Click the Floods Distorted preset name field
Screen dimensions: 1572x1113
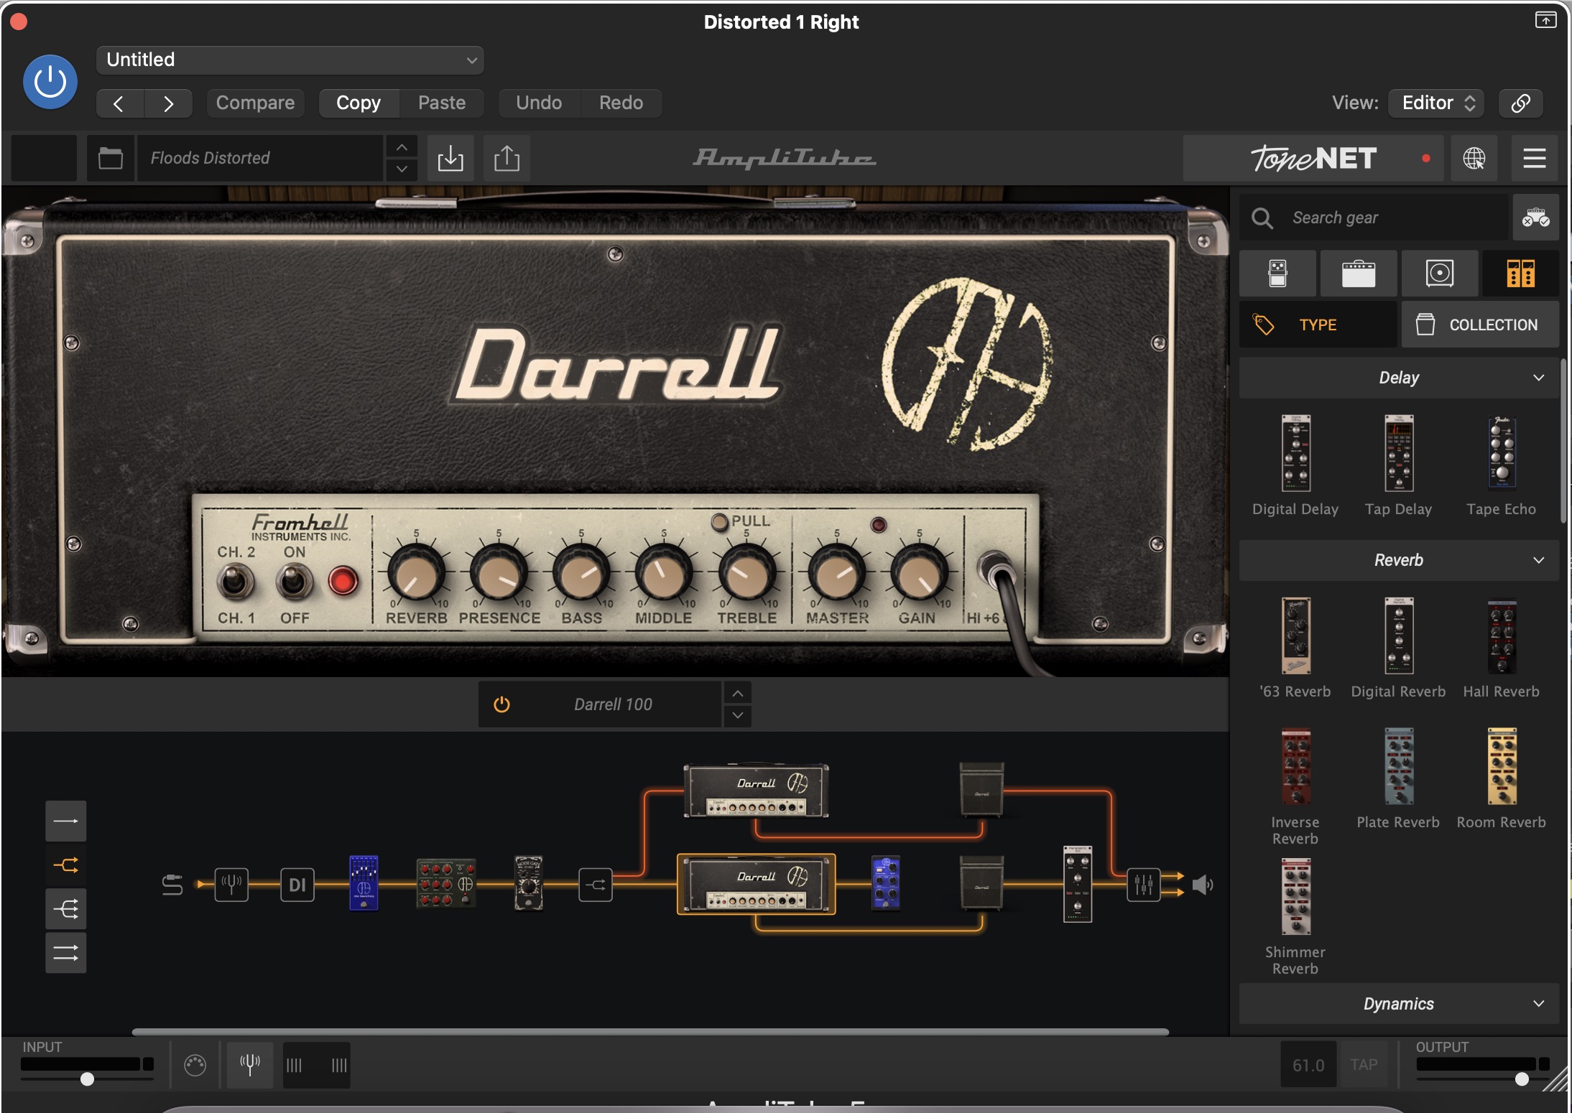260,158
